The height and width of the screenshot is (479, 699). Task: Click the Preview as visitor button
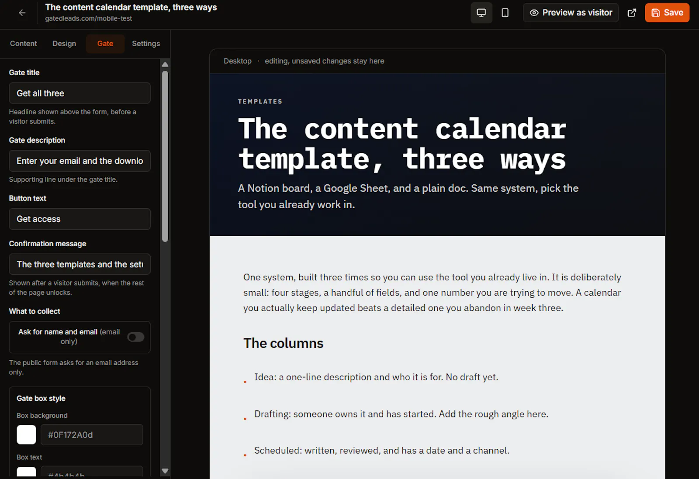571,13
